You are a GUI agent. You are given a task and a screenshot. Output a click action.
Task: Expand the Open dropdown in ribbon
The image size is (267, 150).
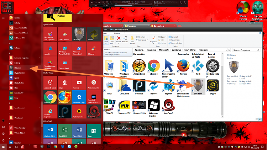pos(162,37)
